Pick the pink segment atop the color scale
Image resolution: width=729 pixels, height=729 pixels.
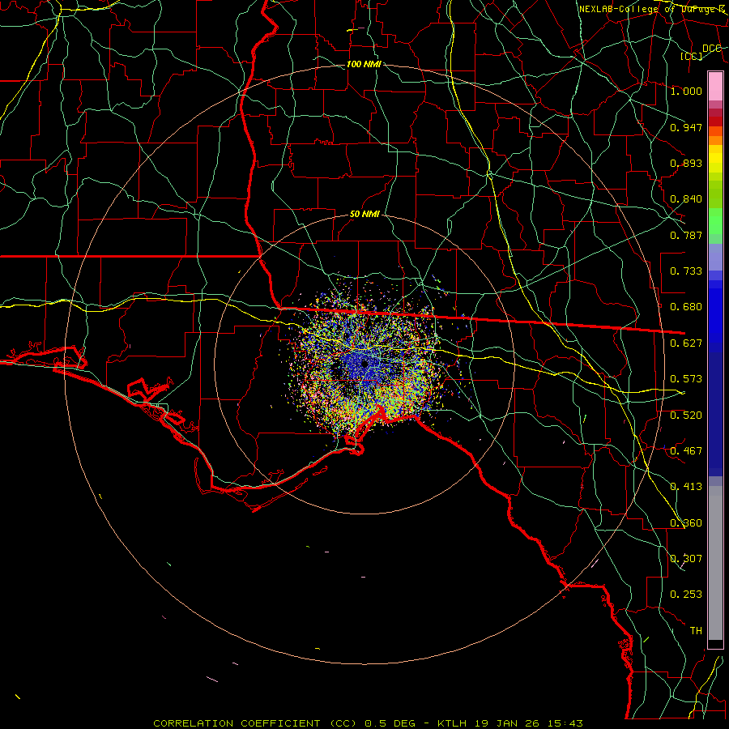(715, 86)
